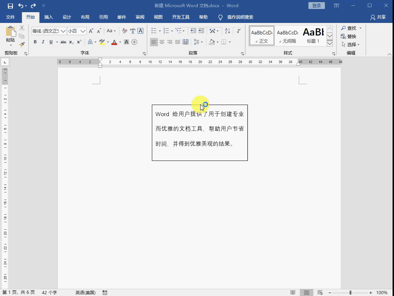Click the Paste (粘贴) clipboard icon
394x296 pixels.
pos(10,32)
